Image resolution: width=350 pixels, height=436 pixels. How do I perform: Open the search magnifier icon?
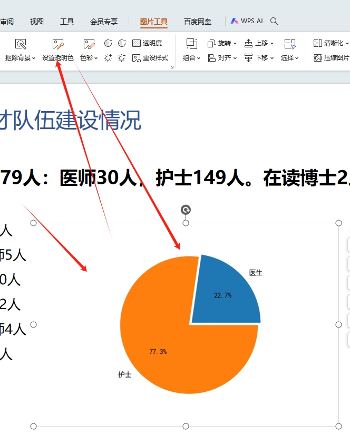[274, 21]
